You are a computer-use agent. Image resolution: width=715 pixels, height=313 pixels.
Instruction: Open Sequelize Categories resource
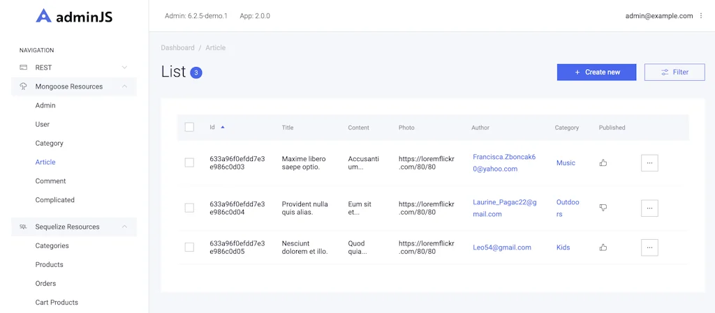[52, 245]
